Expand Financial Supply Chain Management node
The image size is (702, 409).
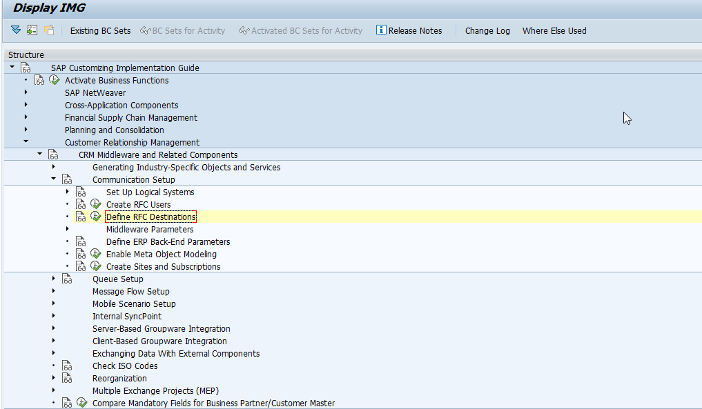pyautogui.click(x=26, y=117)
